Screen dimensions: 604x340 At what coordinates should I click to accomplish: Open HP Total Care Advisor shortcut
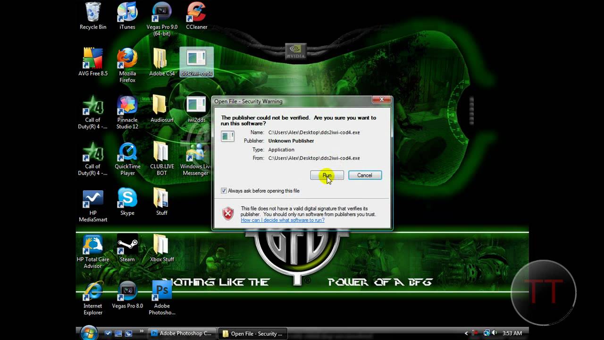coord(93,252)
